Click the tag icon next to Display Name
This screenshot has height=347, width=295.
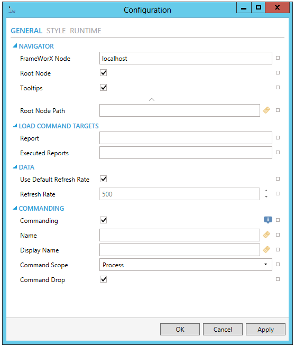[266, 249]
